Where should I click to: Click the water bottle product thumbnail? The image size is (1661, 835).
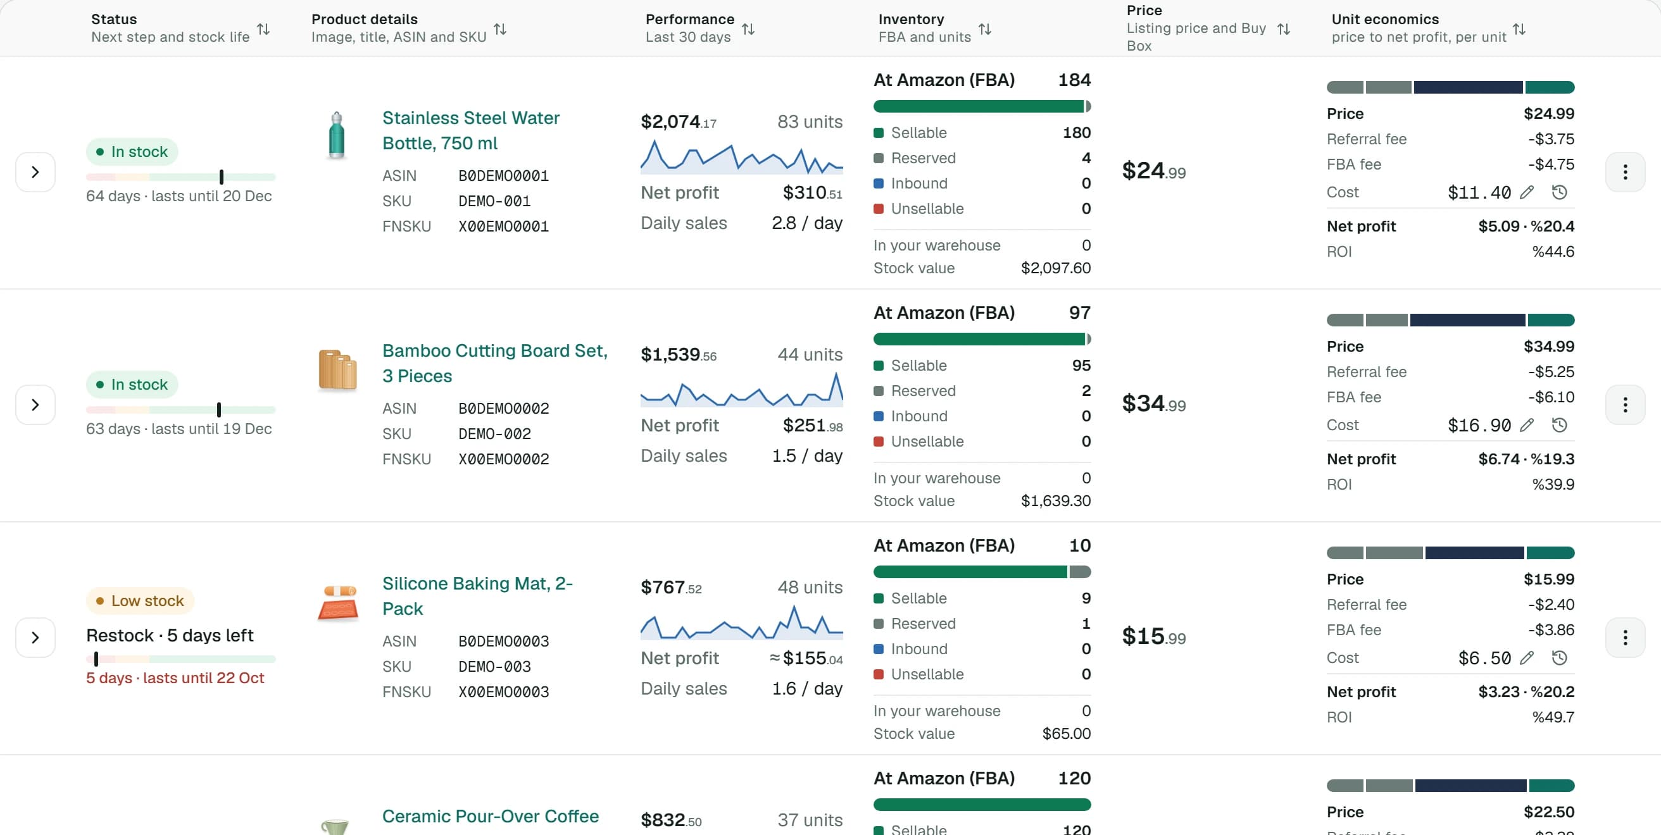pos(337,135)
